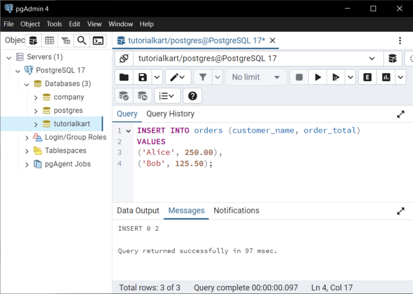Run the query with Execute play button
The width and height of the screenshot is (413, 294).
point(318,77)
